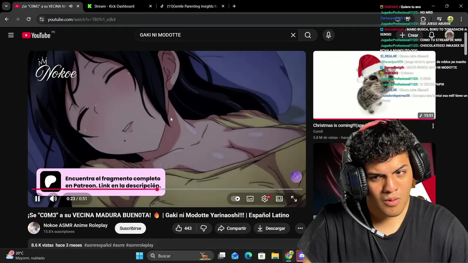Start voice search with the microphone

point(328,35)
